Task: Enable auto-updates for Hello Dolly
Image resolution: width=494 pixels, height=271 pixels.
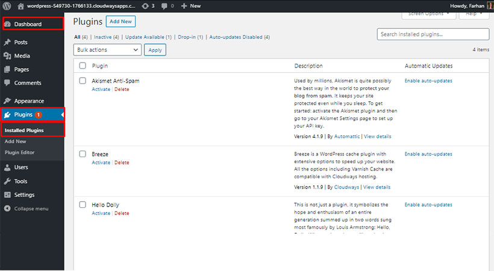Action: tap(428, 205)
